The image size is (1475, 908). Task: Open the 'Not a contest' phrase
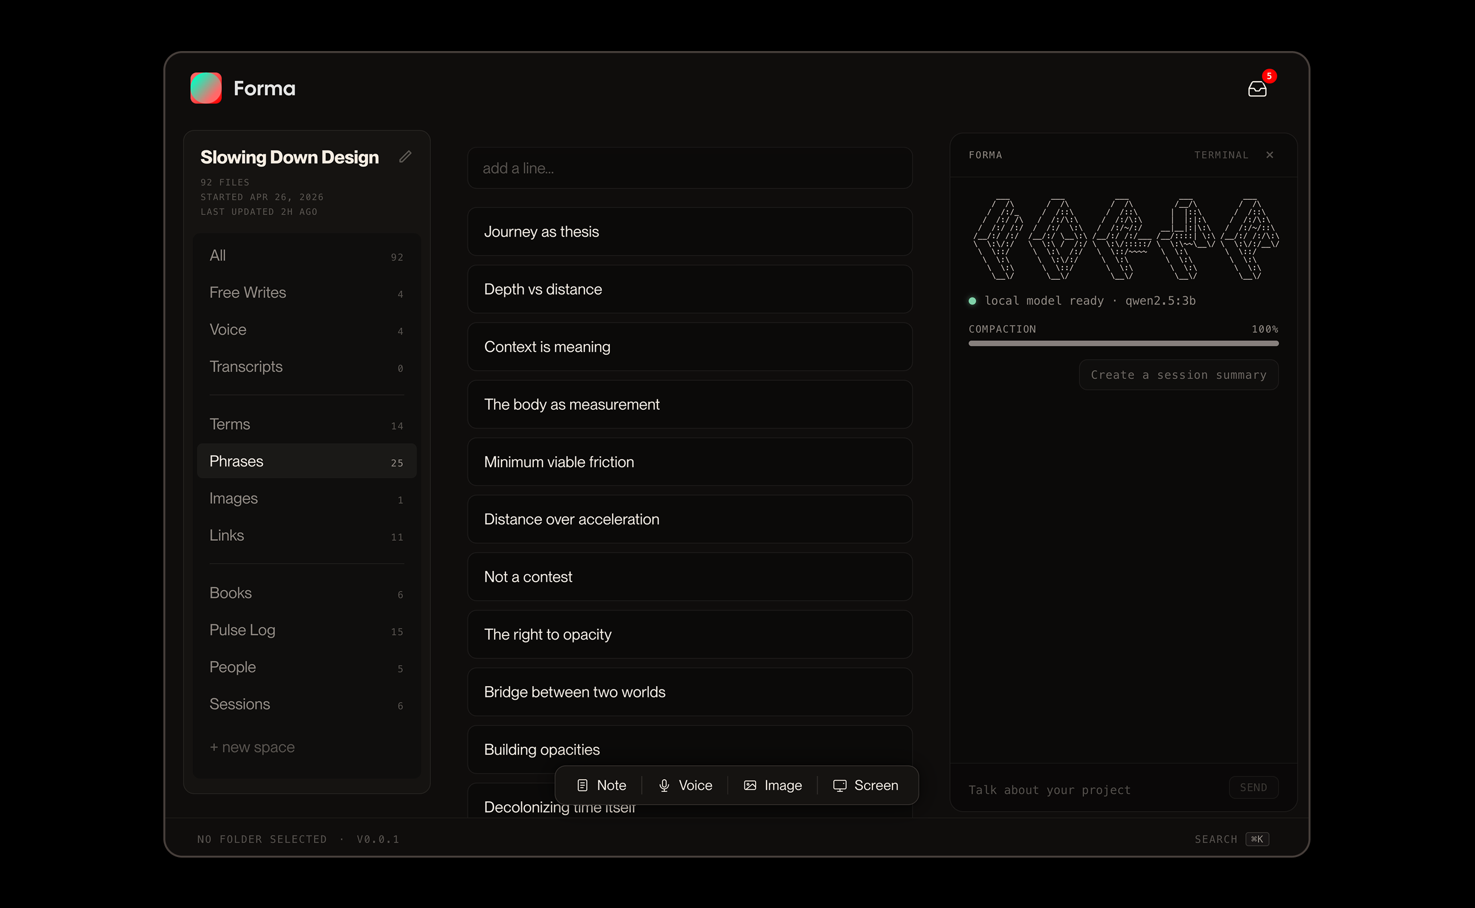(690, 577)
